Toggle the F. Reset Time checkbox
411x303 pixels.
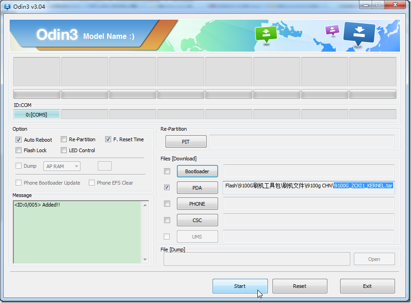pyautogui.click(x=108, y=139)
